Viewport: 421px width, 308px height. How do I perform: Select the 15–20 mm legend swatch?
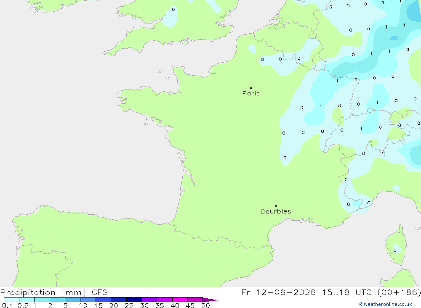[x=104, y=300]
